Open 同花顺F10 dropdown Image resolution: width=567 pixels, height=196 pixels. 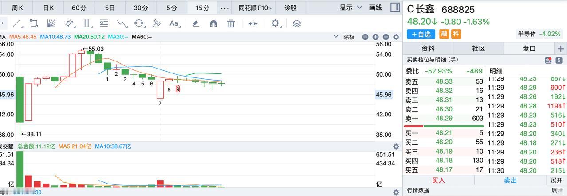coord(256,8)
